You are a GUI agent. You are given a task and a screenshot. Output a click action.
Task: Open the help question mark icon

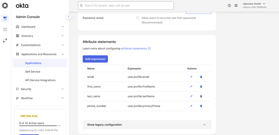229,5
